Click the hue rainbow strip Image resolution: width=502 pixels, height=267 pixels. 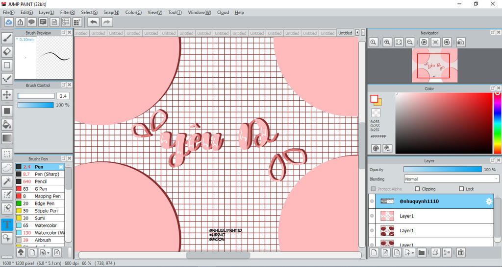pos(498,123)
